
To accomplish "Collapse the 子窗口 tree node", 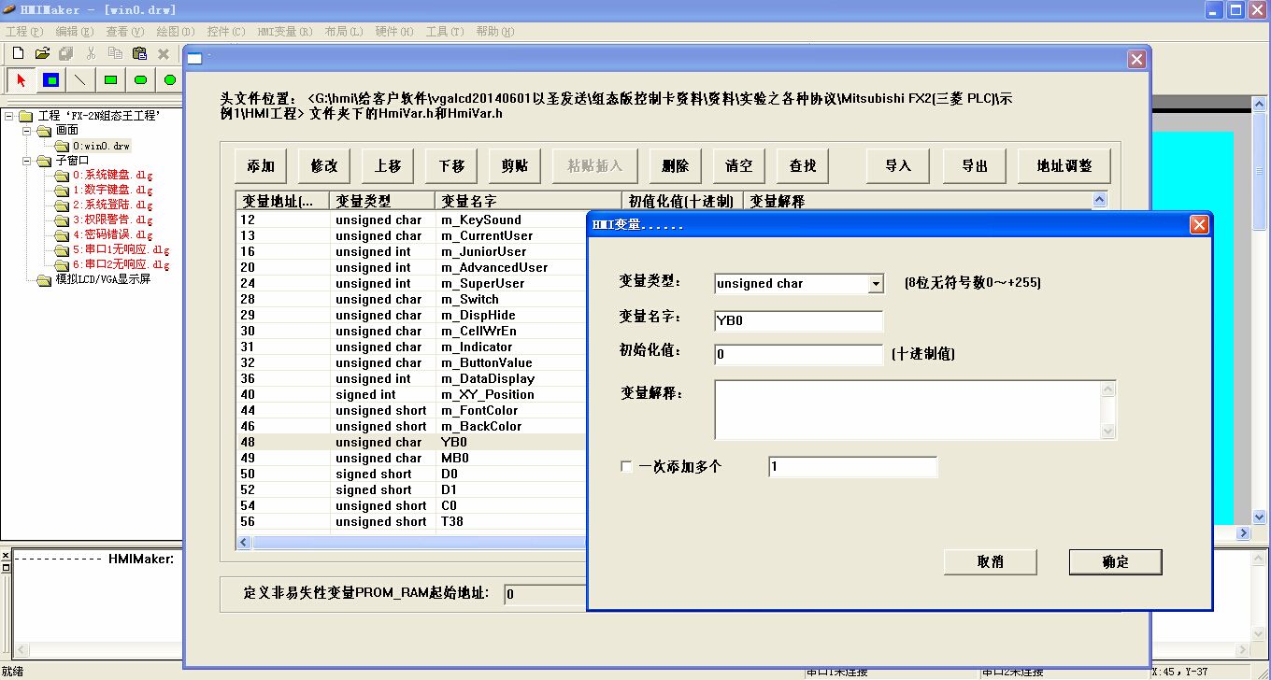I will pos(28,161).
